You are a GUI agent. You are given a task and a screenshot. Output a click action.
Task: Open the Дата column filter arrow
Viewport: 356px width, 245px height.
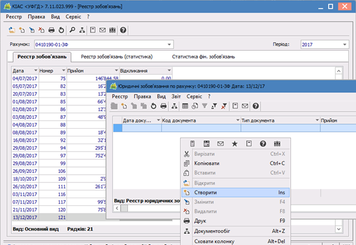(x=36, y=70)
